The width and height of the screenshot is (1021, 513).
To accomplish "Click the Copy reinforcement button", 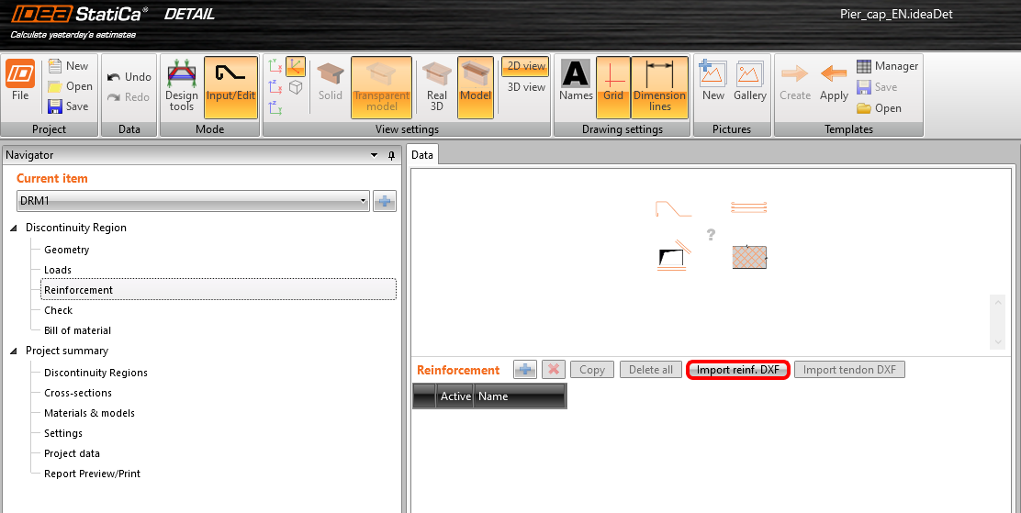I will [592, 370].
